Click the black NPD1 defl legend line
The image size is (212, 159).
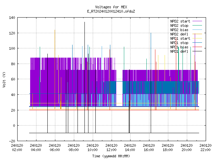tap(197, 51)
